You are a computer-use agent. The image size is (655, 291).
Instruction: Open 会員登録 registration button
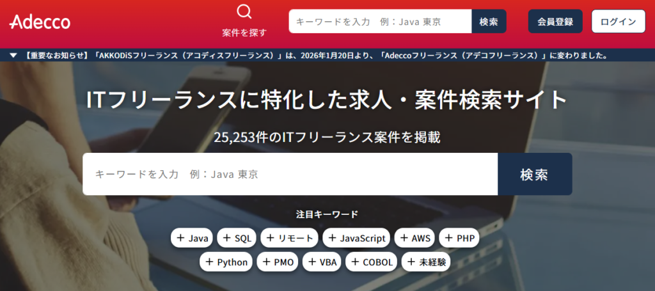click(555, 21)
